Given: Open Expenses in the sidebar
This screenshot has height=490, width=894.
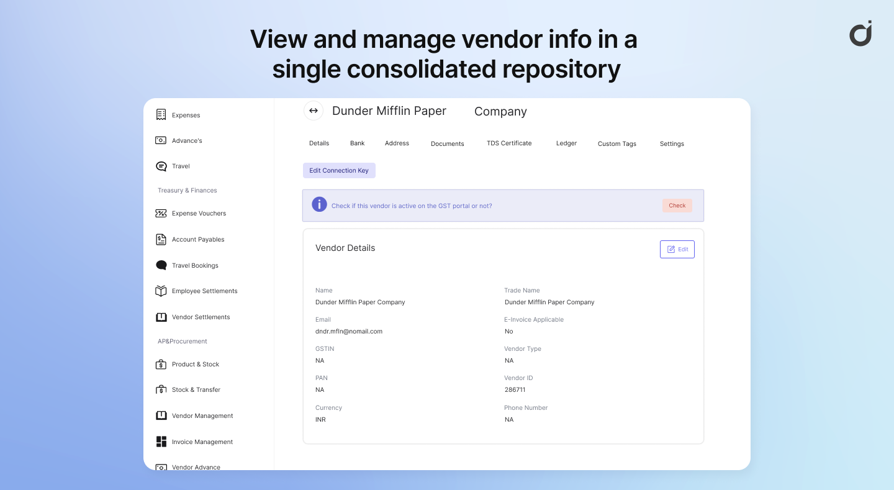Looking at the screenshot, I should (186, 115).
